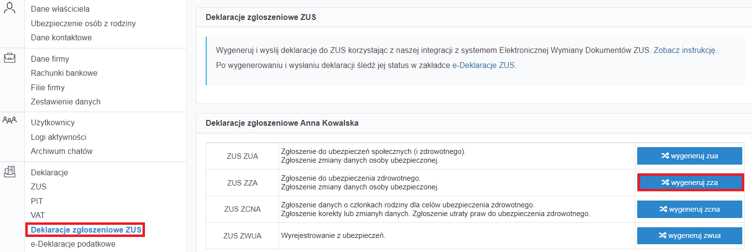The height and width of the screenshot is (252, 752).
Task: Click the users group icon in sidebar
Action: 10,120
